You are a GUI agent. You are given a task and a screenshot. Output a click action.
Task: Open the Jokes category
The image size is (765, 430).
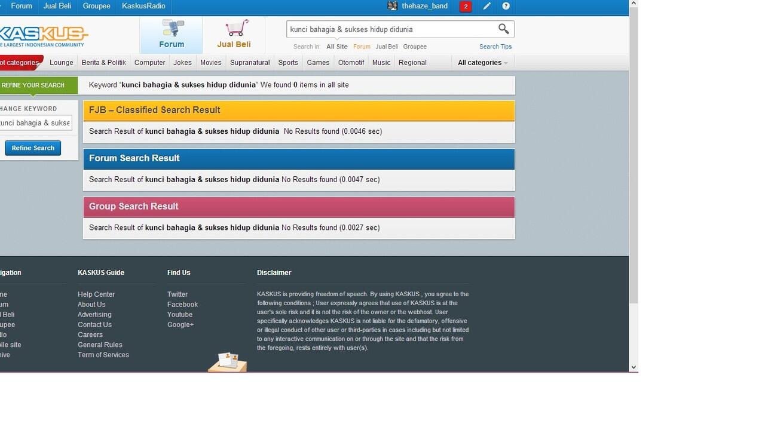point(183,63)
